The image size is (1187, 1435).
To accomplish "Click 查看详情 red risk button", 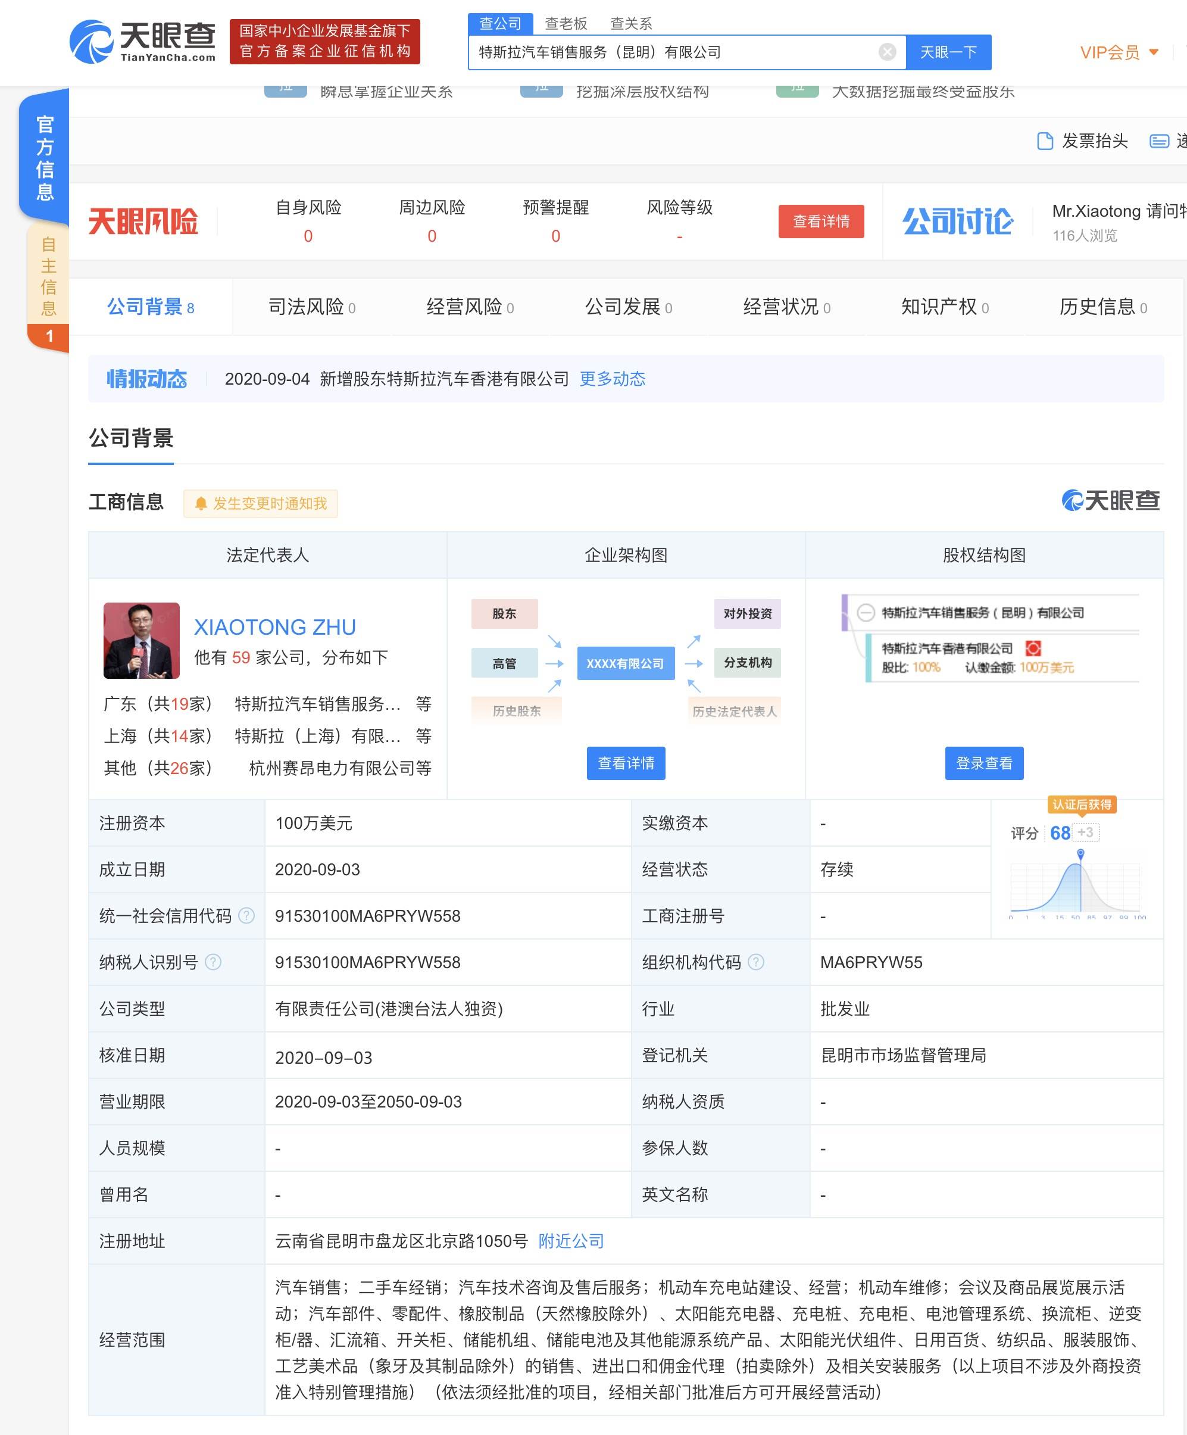I will tap(821, 222).
